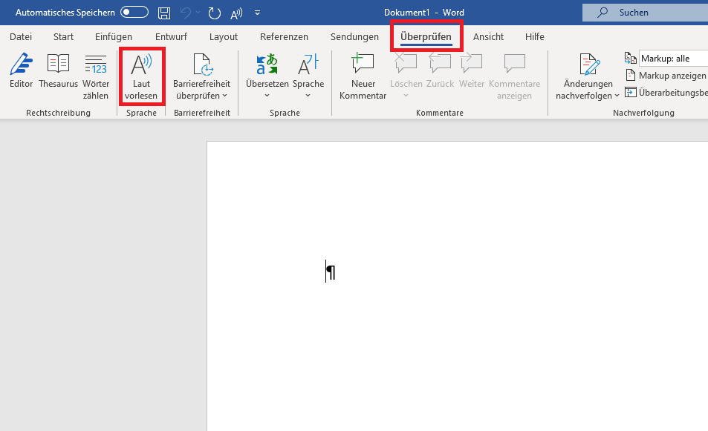The height and width of the screenshot is (431, 708).
Task: Open the Hilfe tab
Action: point(535,36)
